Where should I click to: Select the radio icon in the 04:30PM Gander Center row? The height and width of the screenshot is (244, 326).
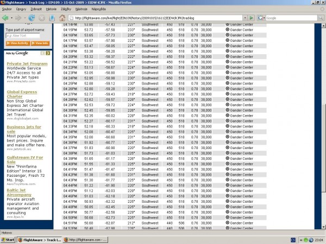(228, 110)
